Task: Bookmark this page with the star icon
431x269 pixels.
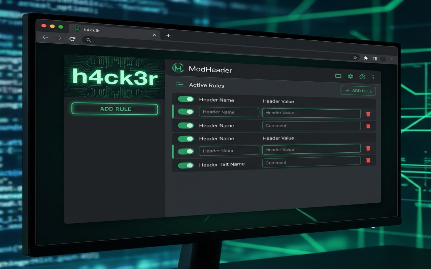Action: (355, 57)
